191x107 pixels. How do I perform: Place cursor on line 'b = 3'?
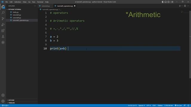click(54, 41)
